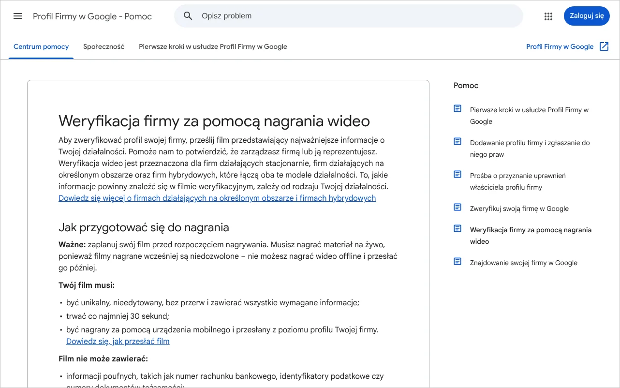This screenshot has width=620, height=388.
Task: Click the bullet być unikalny, nieedytowany, bez przerw
Action: coord(213,303)
